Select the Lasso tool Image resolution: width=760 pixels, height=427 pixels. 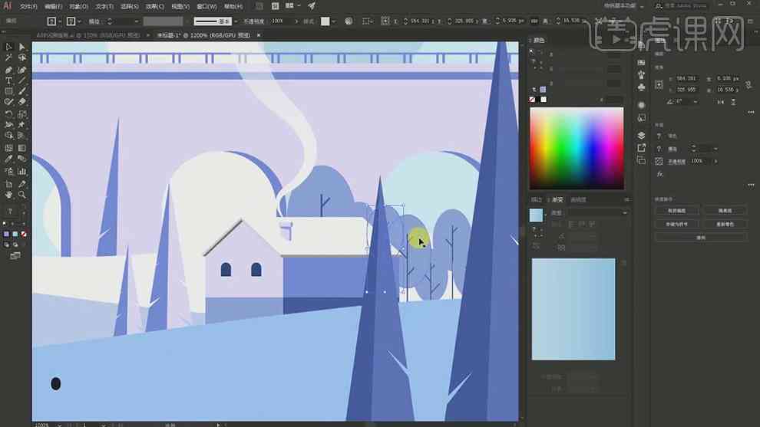[x=21, y=58]
